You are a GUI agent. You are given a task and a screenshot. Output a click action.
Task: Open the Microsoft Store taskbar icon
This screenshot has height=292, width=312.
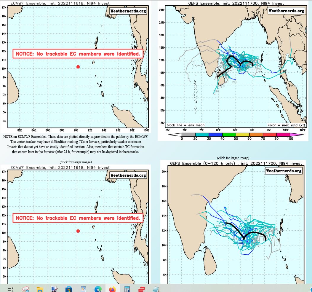69,289
